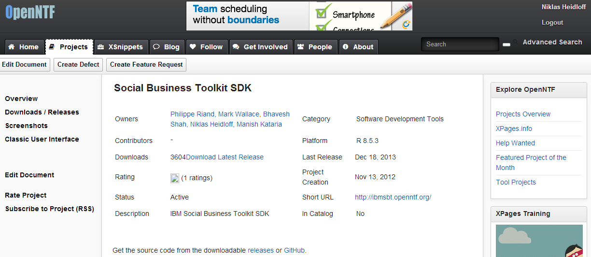Go to the Blog tab
This screenshot has height=257, width=591.
pos(167,47)
